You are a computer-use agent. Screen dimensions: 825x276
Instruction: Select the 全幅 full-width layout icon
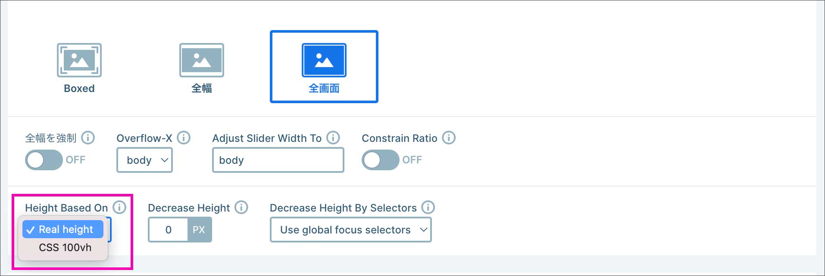tap(201, 60)
